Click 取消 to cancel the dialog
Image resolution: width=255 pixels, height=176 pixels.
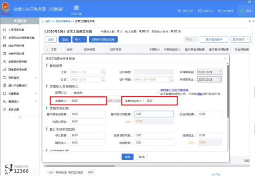(x=142, y=157)
